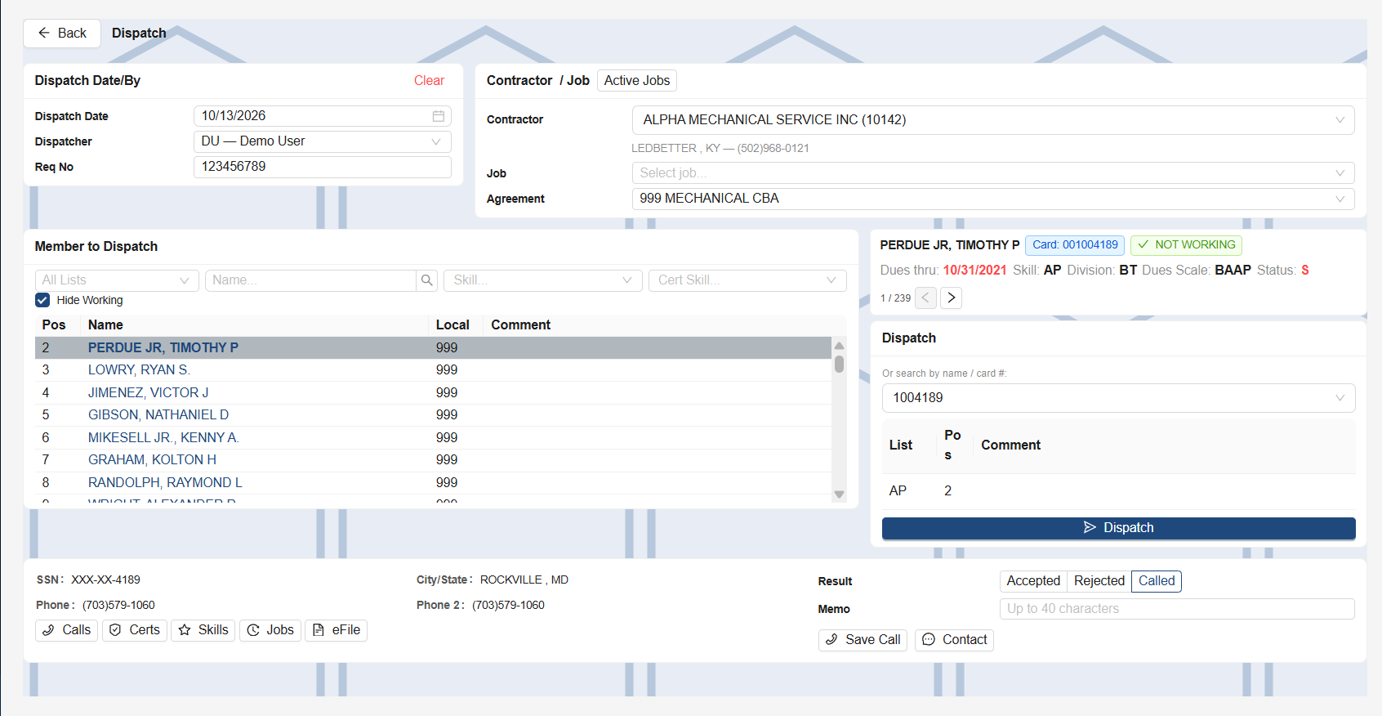Click the Active Jobs button
This screenshot has height=716, width=1382.
[637, 81]
